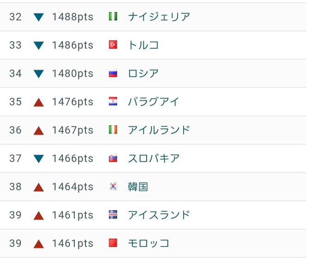Select the rank 38 number
Screen dimensions: 309x259
(x=15, y=187)
